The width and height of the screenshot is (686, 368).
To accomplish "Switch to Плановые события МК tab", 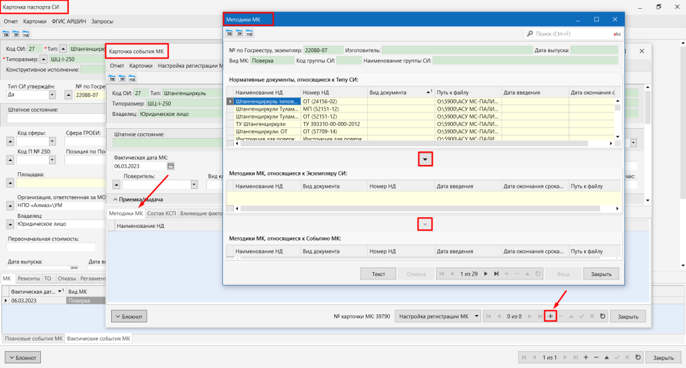I will (x=33, y=339).
